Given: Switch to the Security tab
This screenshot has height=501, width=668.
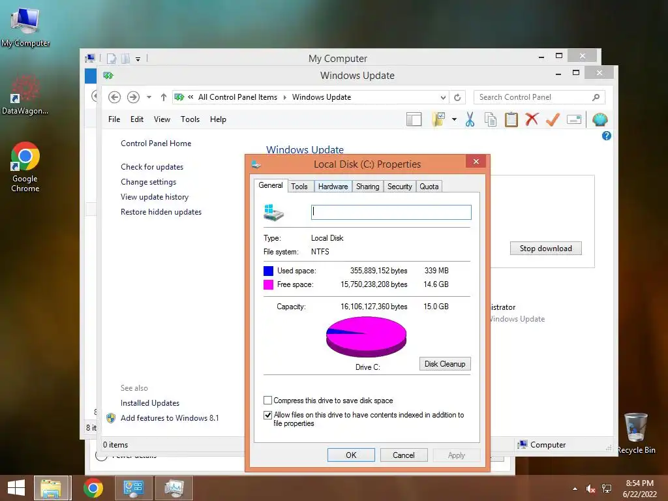Looking at the screenshot, I should click(399, 186).
